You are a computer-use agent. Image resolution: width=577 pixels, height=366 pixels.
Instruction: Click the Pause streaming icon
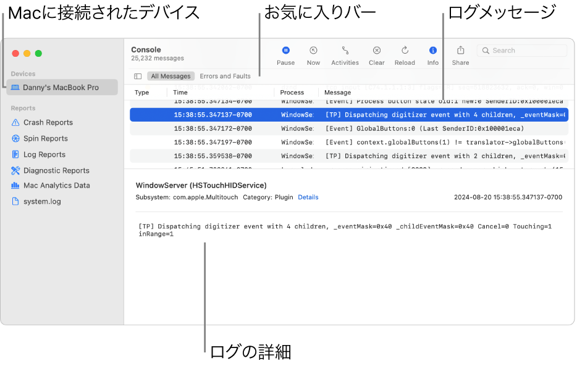[285, 51]
